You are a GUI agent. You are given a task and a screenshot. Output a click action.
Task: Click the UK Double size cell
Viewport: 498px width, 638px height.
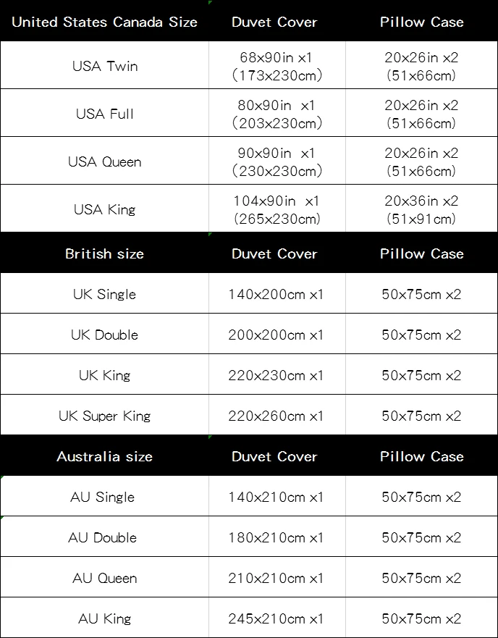pos(104,335)
